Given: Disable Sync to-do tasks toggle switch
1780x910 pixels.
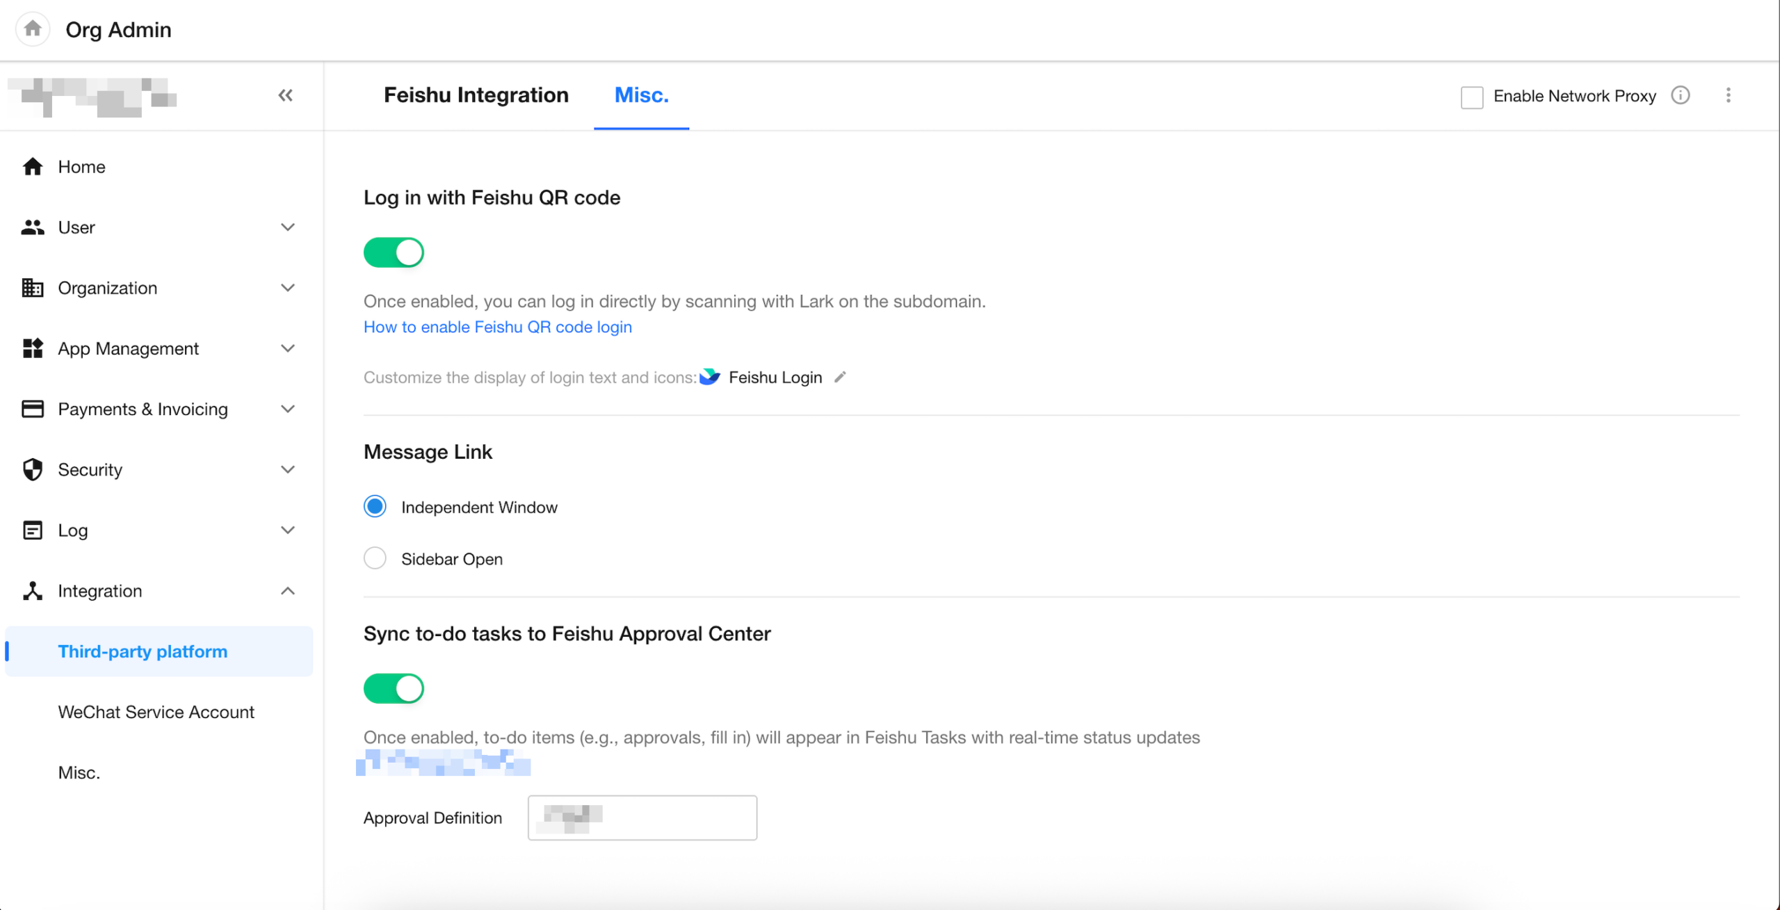Looking at the screenshot, I should (x=394, y=688).
